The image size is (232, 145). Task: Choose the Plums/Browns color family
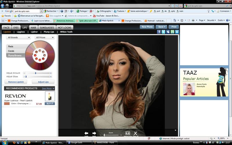point(14,55)
